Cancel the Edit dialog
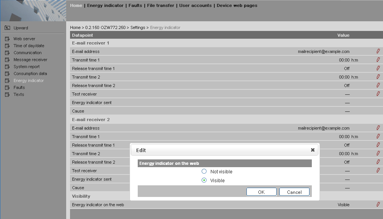Viewport: 383px width, 219px height. tap(294, 192)
